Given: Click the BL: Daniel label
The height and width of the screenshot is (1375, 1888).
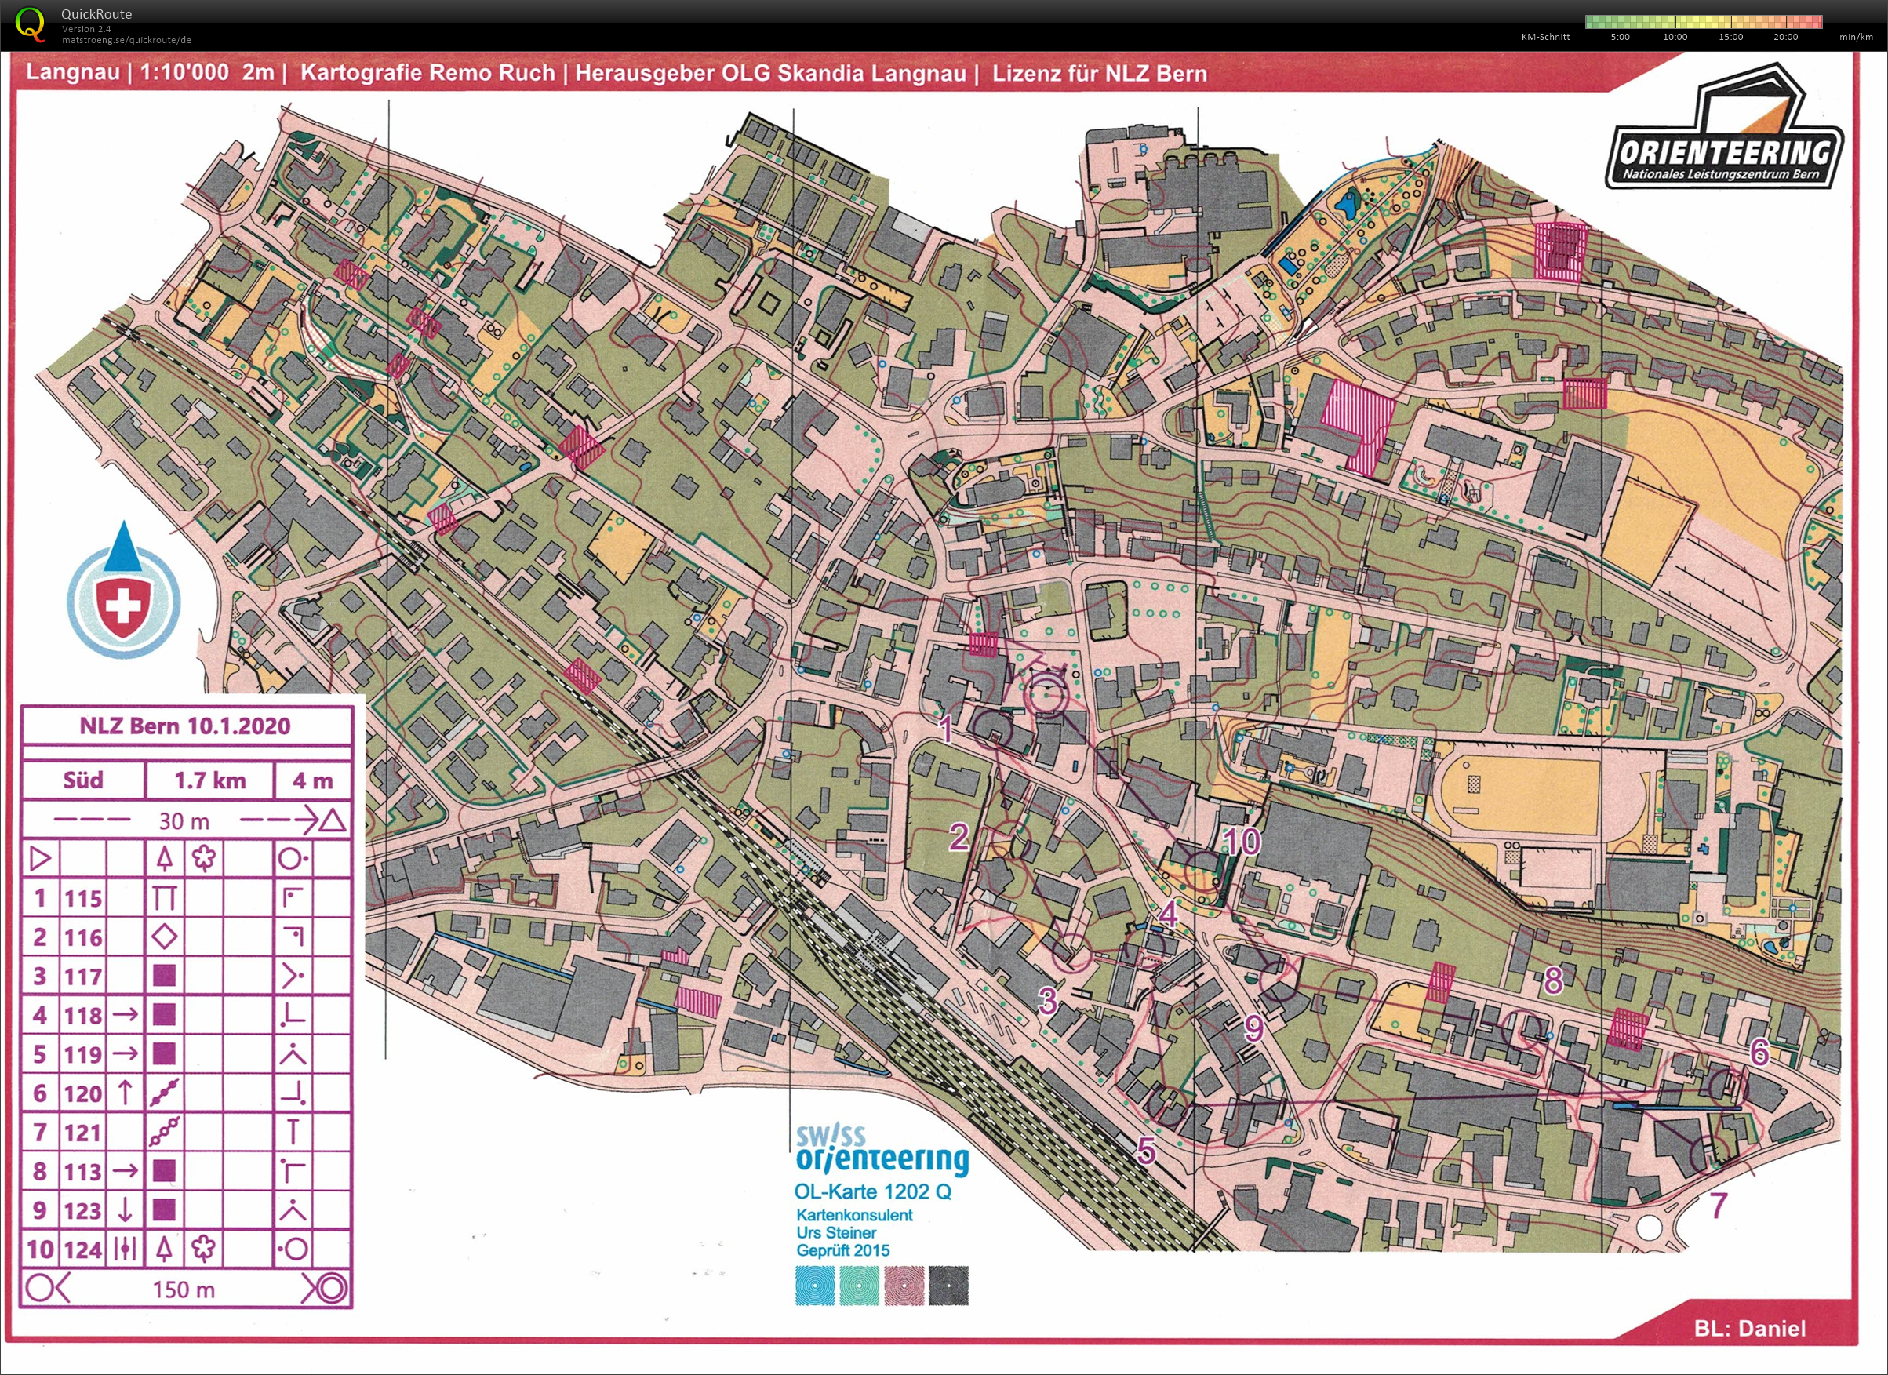Looking at the screenshot, I should pos(1750,1328).
